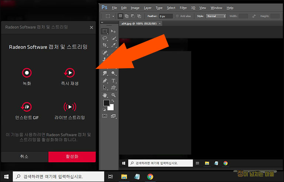284x182 pixels.
Task: Select the Rectangular Marquee tool in Photoshop
Action: coord(105,31)
